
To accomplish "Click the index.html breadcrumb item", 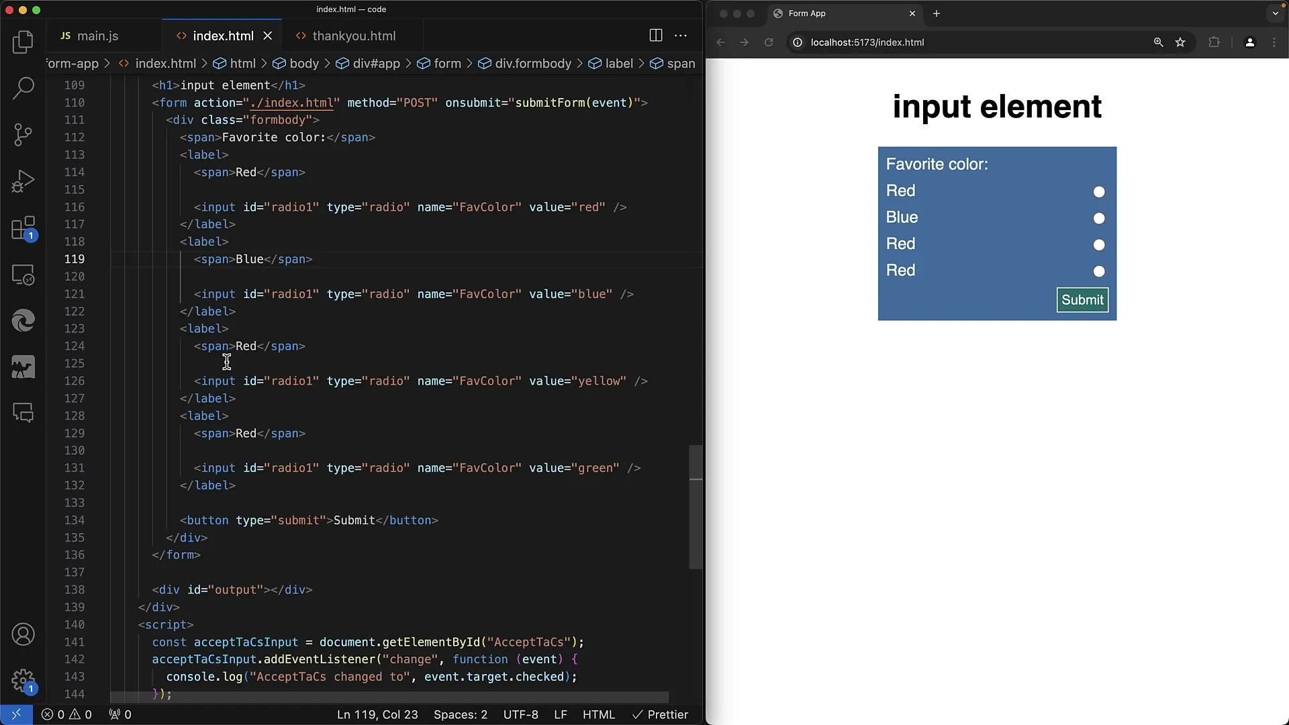I will click(x=166, y=63).
